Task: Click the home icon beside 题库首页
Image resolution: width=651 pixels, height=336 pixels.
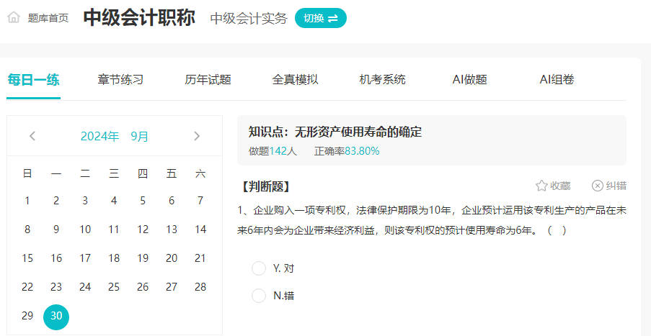Action: click(x=14, y=18)
